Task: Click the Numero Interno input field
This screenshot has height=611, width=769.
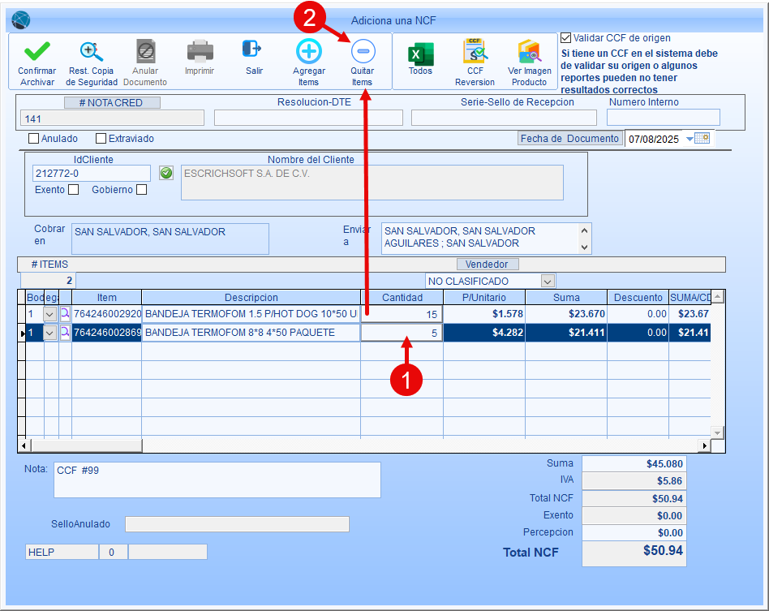Action: [x=664, y=118]
